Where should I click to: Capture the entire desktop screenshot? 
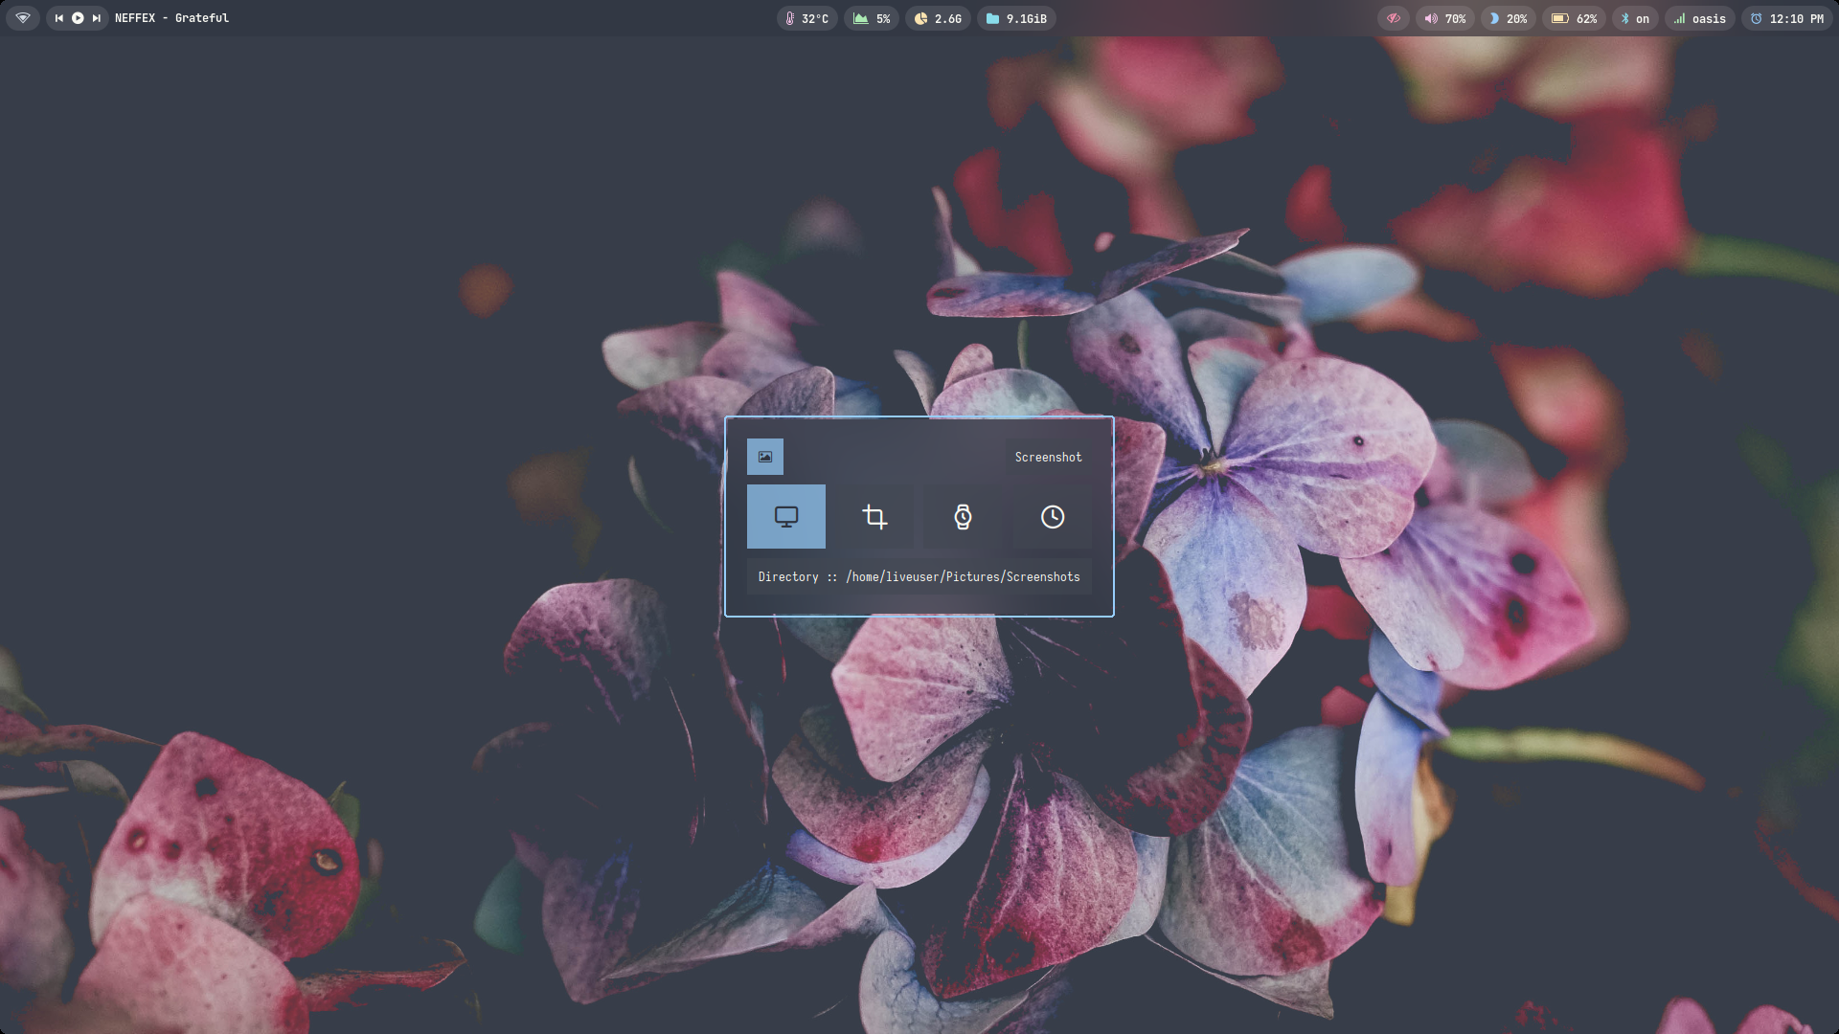coord(785,517)
